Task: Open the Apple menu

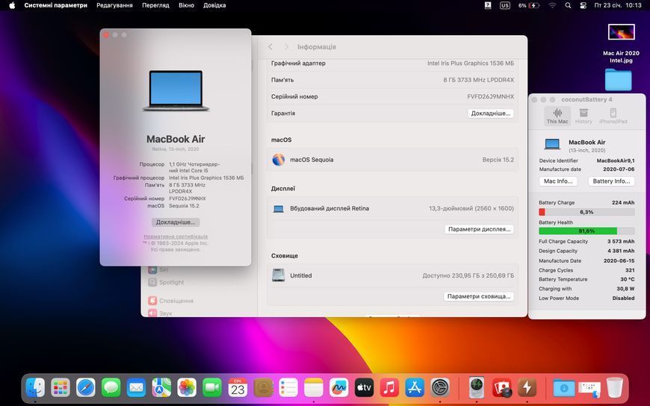Action: (x=12, y=5)
